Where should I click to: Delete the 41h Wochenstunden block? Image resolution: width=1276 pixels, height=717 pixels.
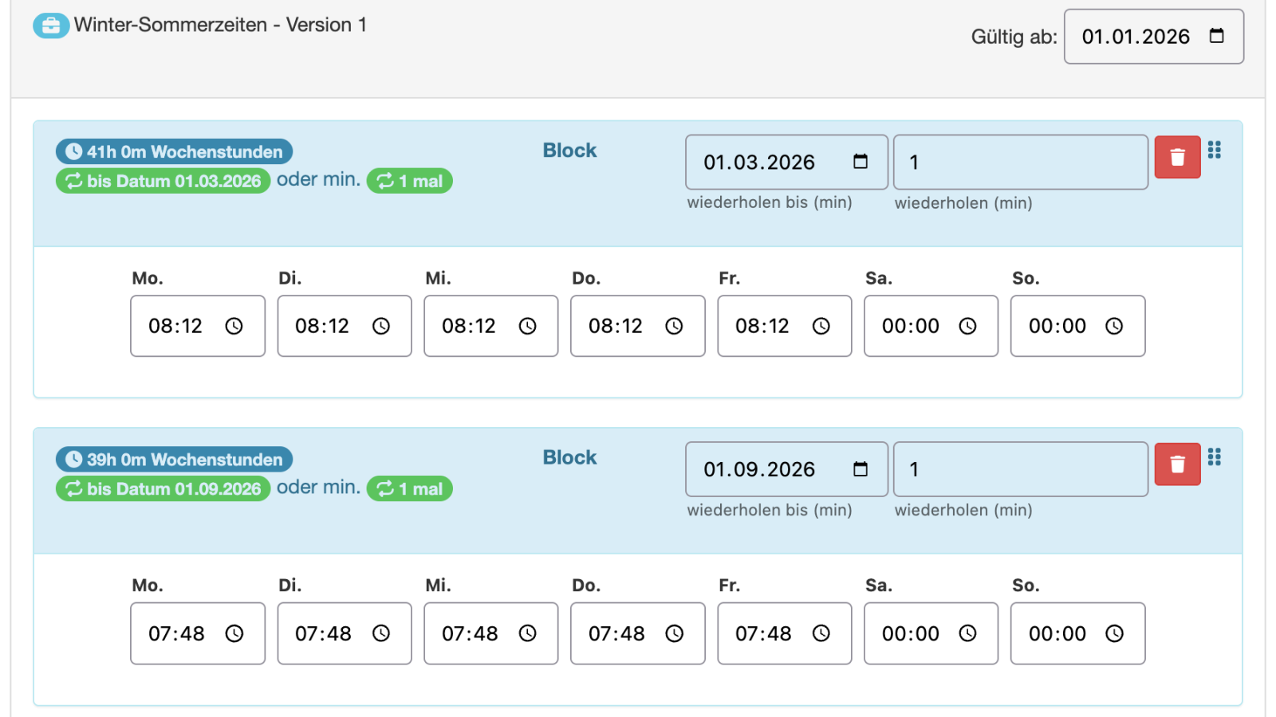pos(1177,157)
